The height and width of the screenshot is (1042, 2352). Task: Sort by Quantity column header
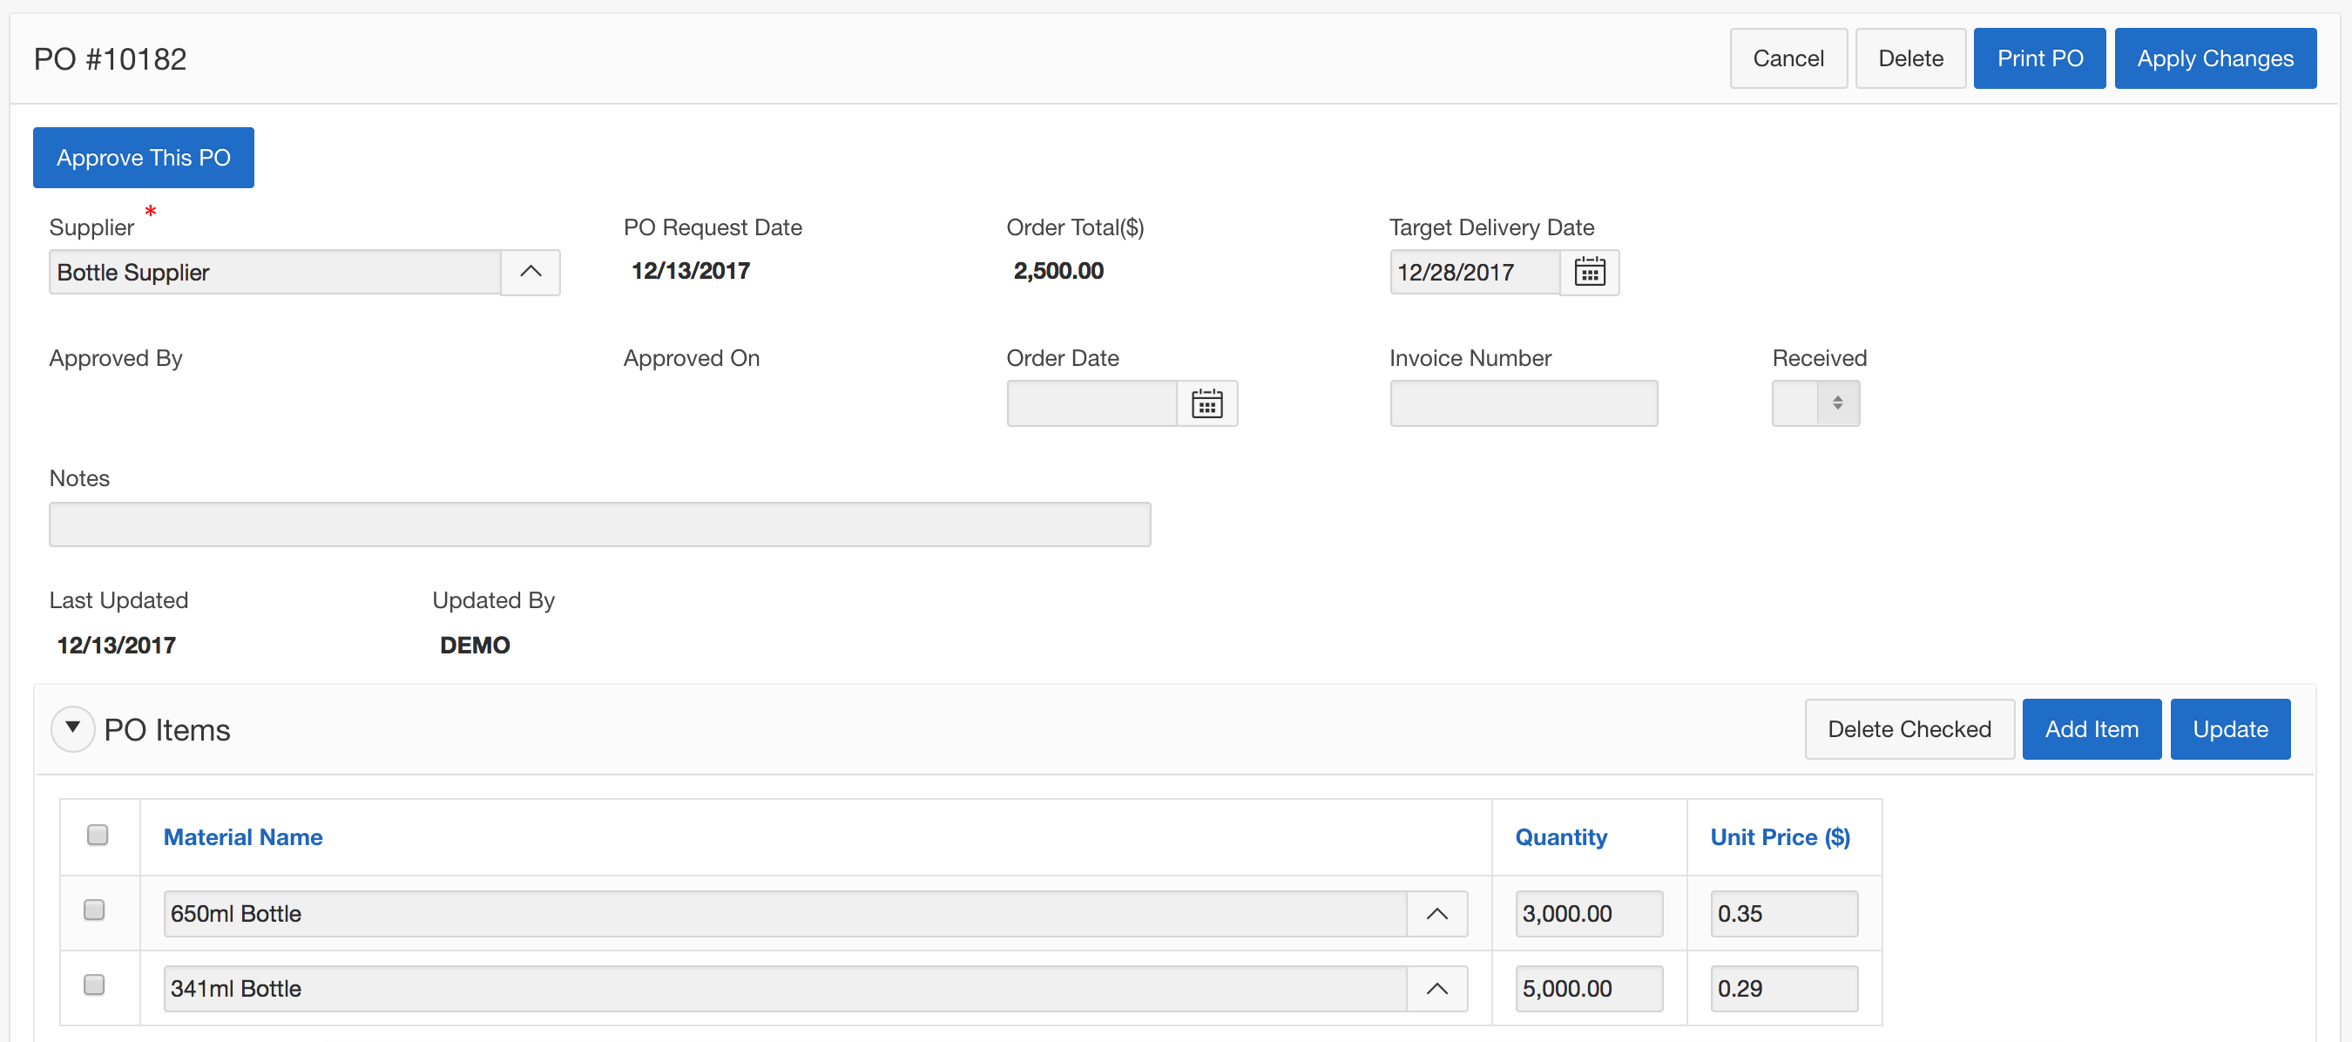click(1560, 837)
